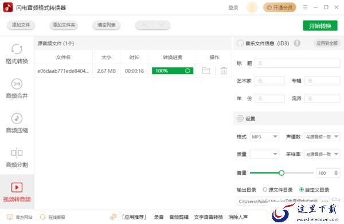The image size is (344, 224).
Task: Select the 音频压缩 sidebar tab
Action: pyautogui.click(x=17, y=123)
